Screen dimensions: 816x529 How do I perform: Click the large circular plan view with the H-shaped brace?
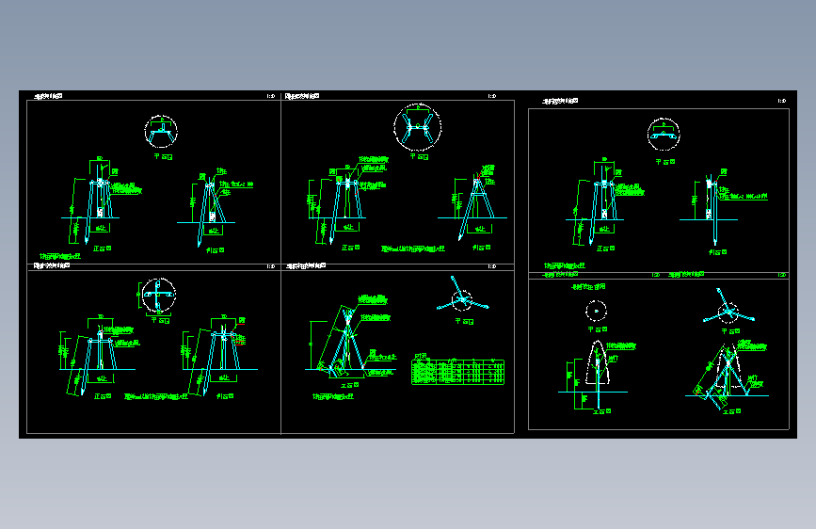click(x=417, y=127)
